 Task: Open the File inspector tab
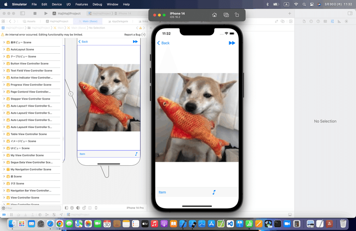pyautogui.click(x=304, y=21)
